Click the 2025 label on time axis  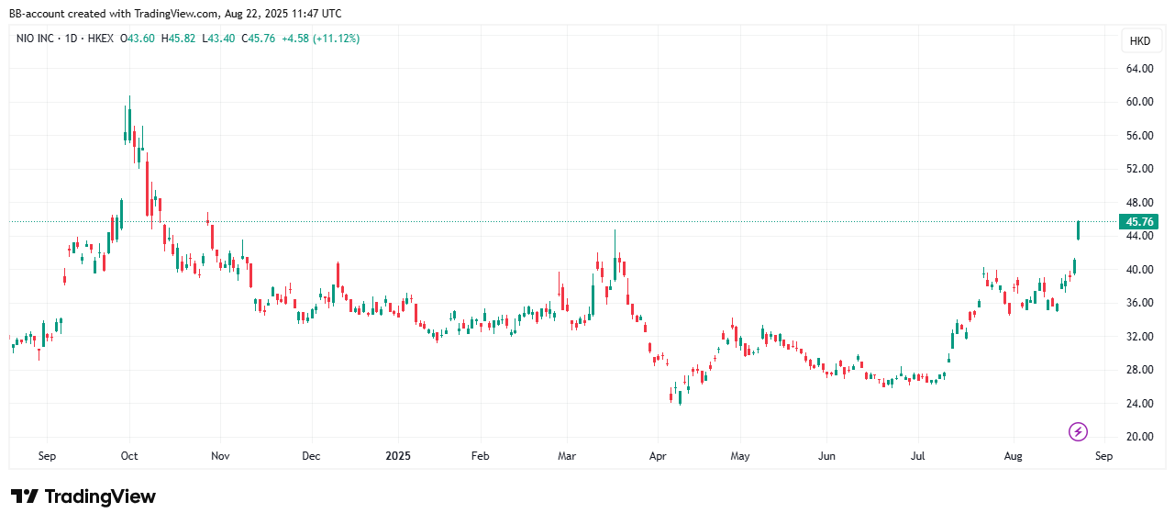click(399, 456)
